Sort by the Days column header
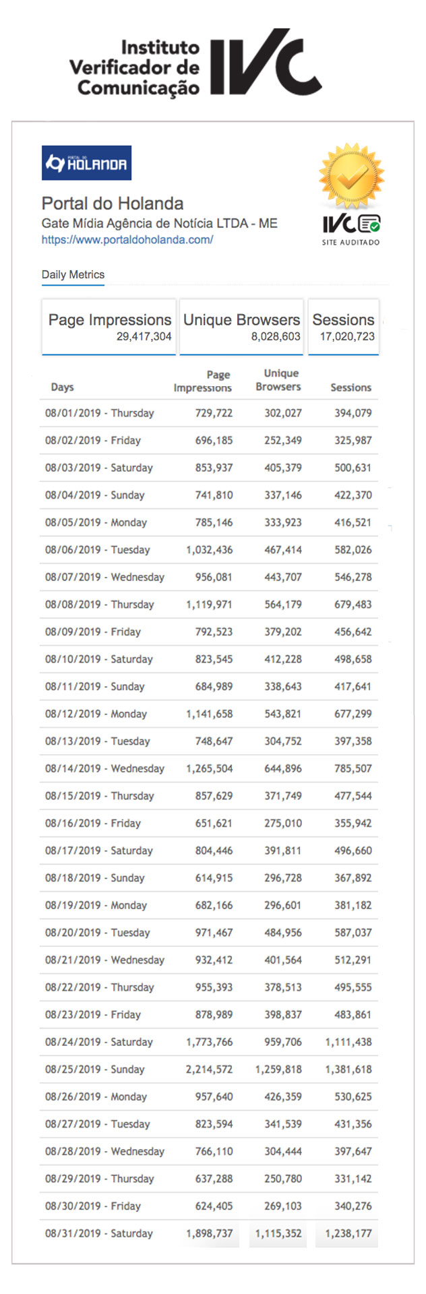426x1294 pixels. click(62, 387)
